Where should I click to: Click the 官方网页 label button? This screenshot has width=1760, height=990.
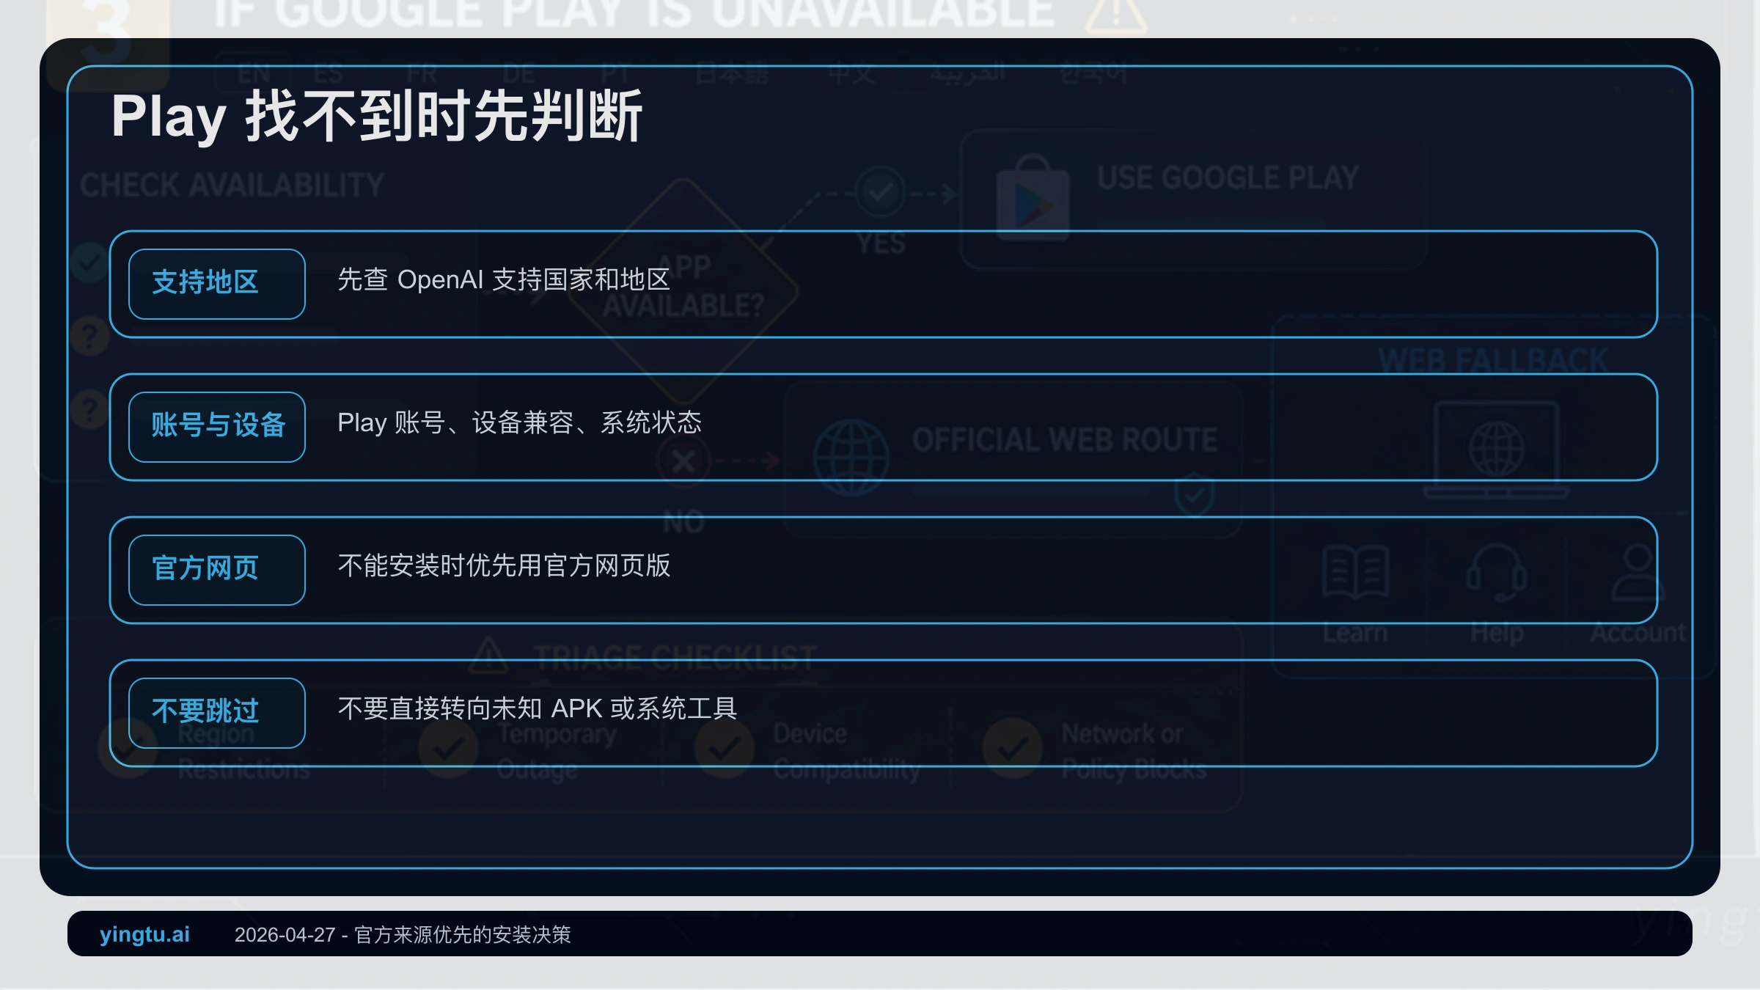tap(217, 570)
